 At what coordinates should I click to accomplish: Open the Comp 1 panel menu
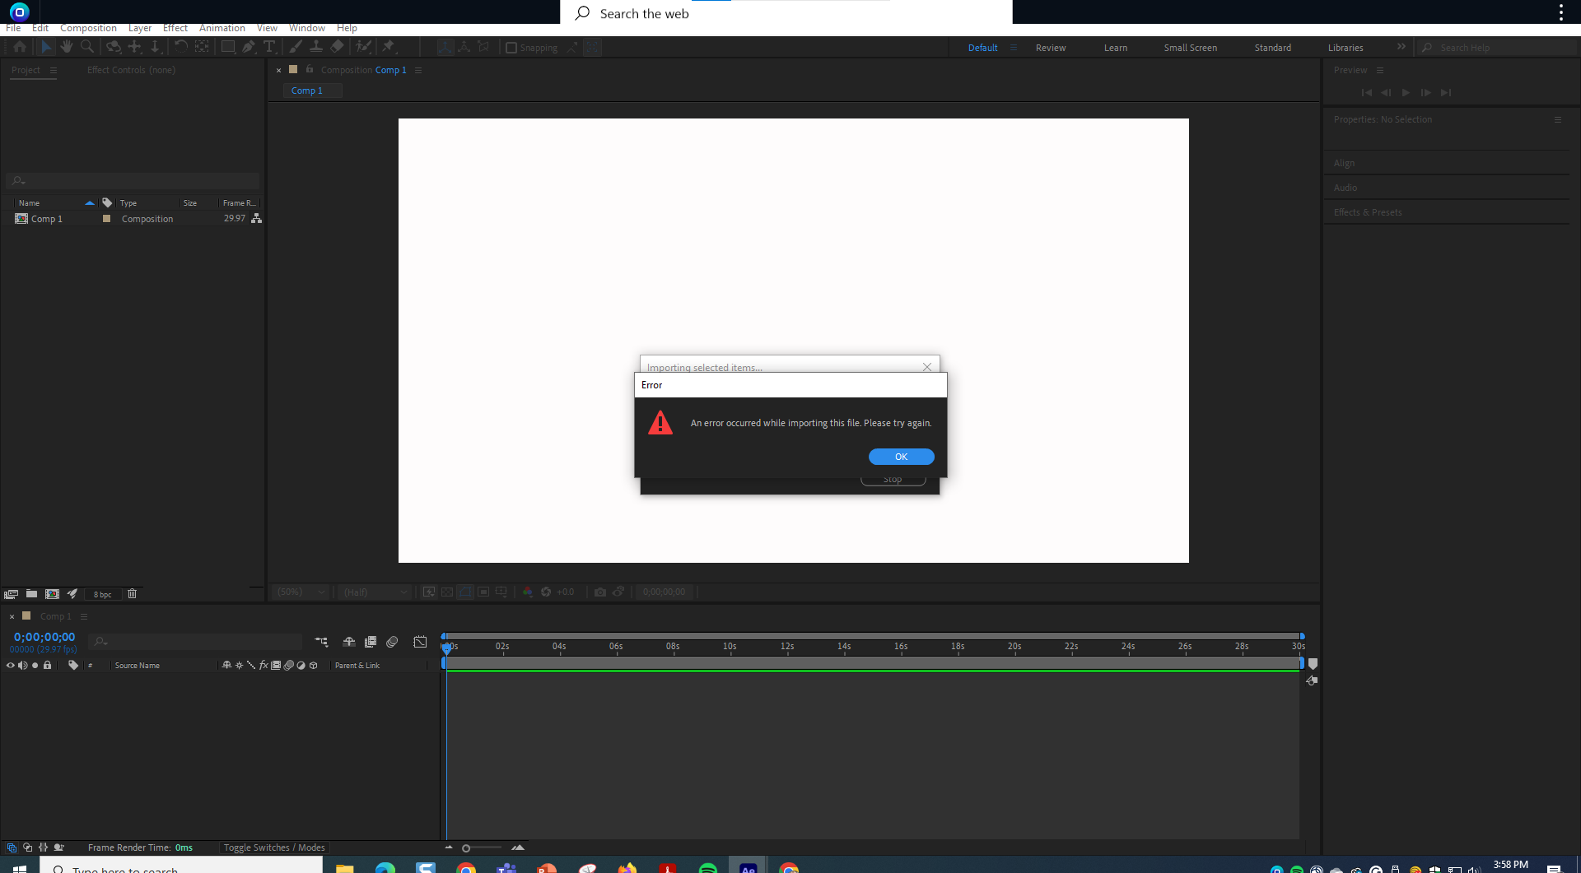(85, 615)
